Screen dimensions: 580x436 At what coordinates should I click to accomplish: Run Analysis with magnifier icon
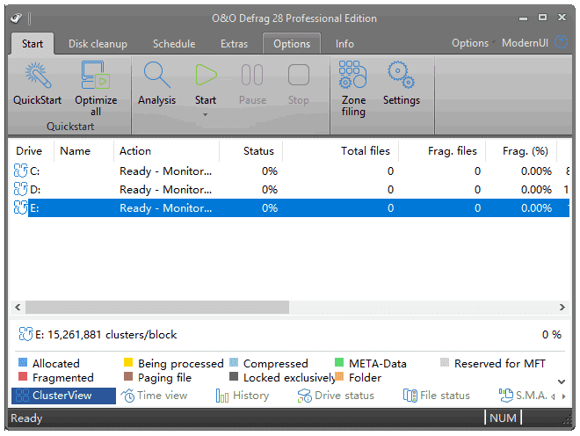tap(156, 76)
